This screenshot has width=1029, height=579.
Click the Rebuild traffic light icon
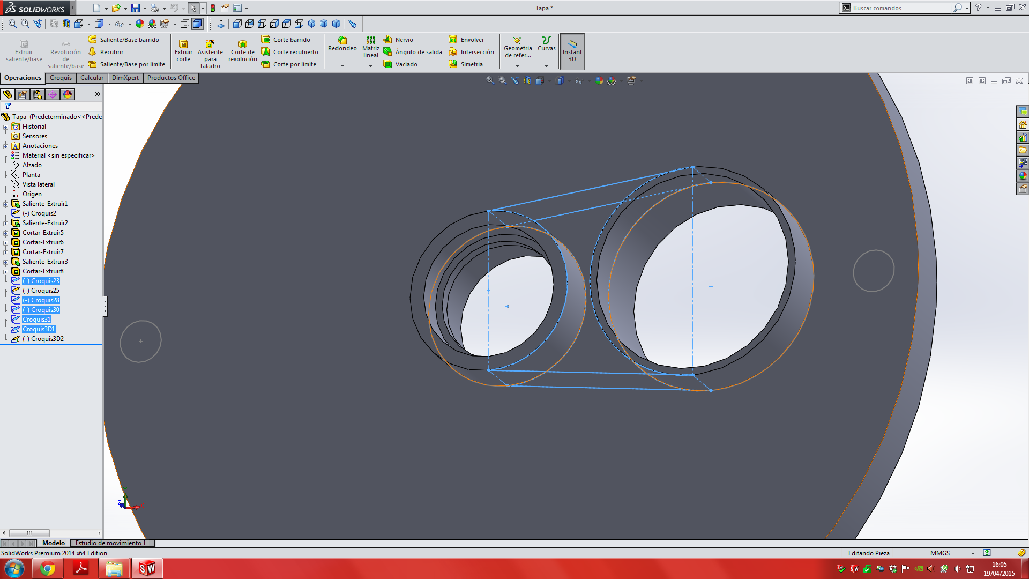[x=213, y=8]
